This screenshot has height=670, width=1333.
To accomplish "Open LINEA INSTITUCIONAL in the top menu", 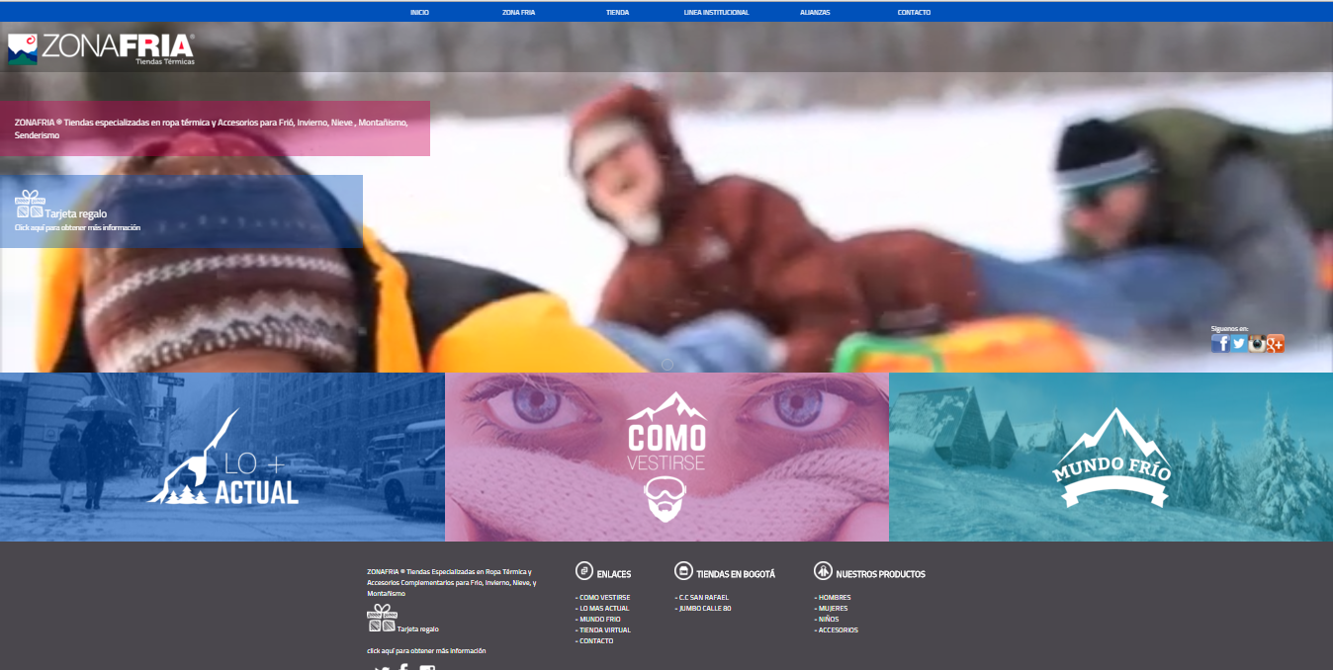I will click(x=716, y=13).
